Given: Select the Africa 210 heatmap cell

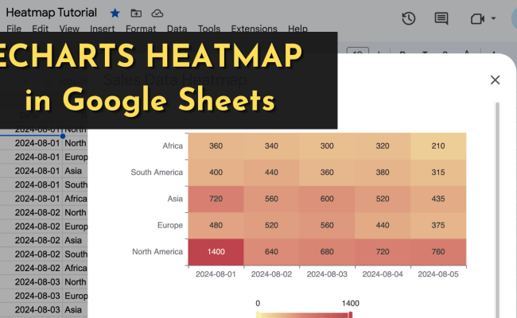Looking at the screenshot, I should [x=438, y=146].
